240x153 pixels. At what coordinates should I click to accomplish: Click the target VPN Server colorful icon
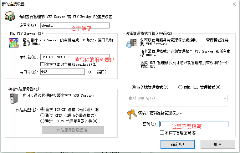coord(13,43)
